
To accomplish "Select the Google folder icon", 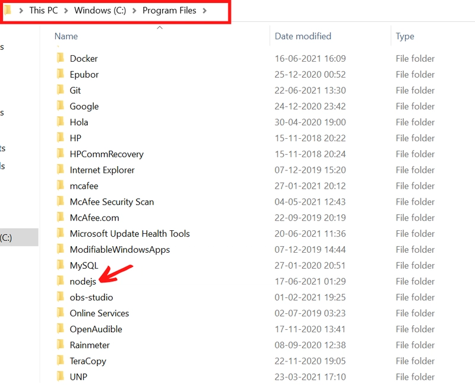I will click(x=61, y=106).
